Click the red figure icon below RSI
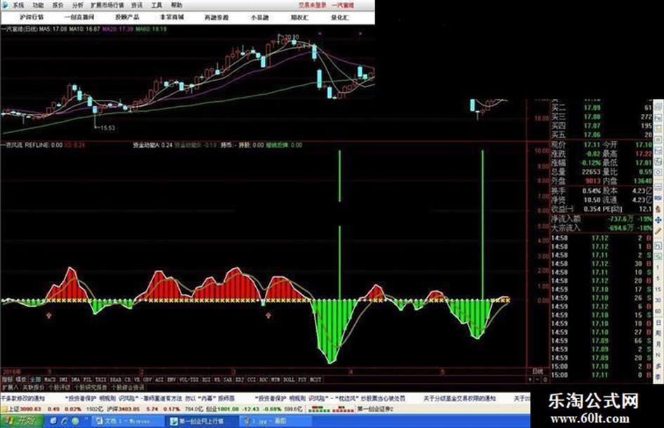Image resolution: width=664 pixels, height=428 pixels. point(658,209)
